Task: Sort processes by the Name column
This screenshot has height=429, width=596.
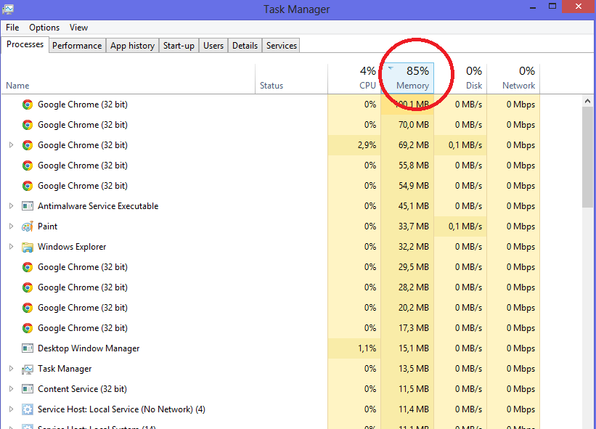Action: (128, 78)
